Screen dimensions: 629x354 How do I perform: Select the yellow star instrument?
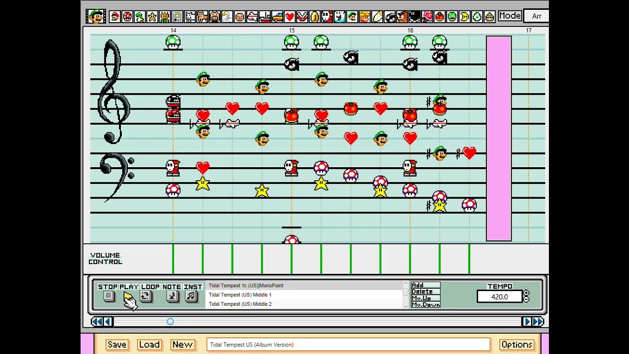pos(152,17)
